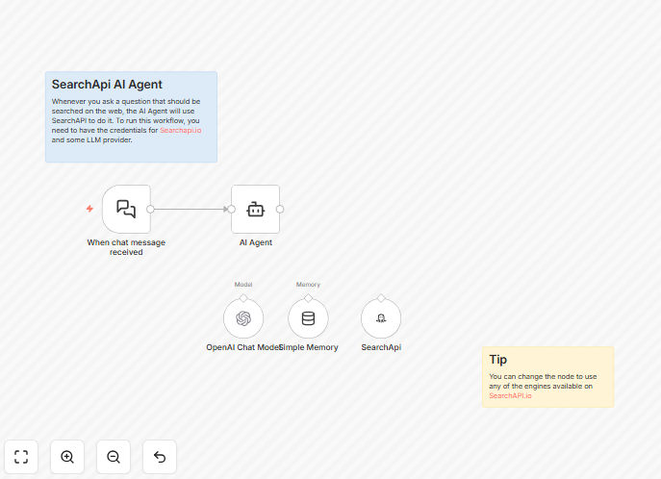Click the small 'Model' connector label
This screenshot has width=661, height=479.
(243, 285)
